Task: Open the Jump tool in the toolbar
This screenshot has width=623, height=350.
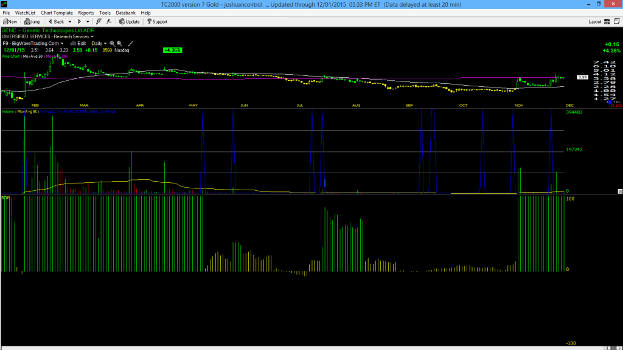Action: tap(32, 22)
